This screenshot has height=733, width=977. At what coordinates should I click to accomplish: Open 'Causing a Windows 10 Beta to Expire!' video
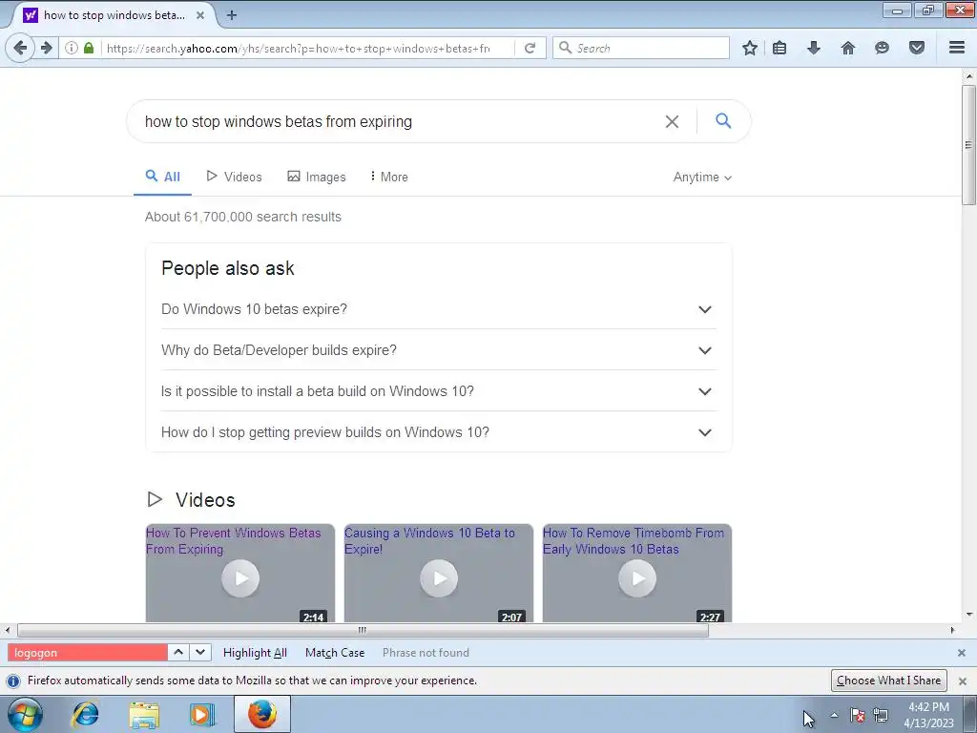[429, 541]
